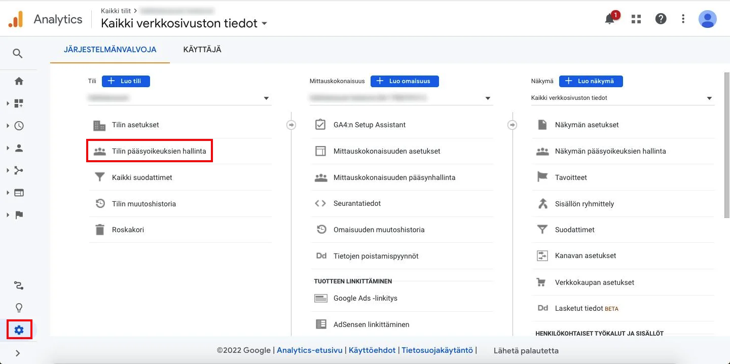Open the Google apps grid icon
The width and height of the screenshot is (730, 364).
(x=635, y=18)
